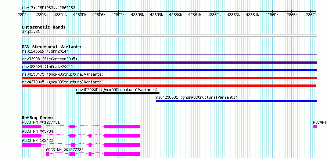The height and width of the screenshot is (158, 327).
Task: Click the 42867k ruler label
Action: 310,15
